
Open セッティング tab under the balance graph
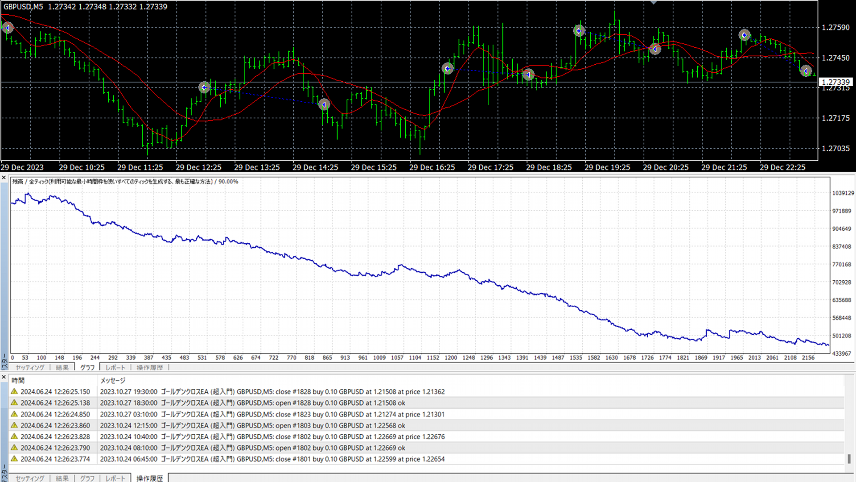[x=30, y=367]
